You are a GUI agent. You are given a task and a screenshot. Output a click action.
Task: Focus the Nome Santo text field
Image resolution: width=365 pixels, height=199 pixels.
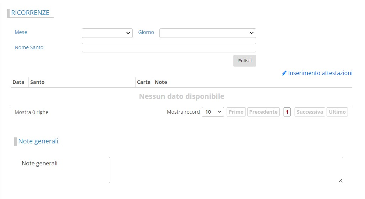(169, 47)
